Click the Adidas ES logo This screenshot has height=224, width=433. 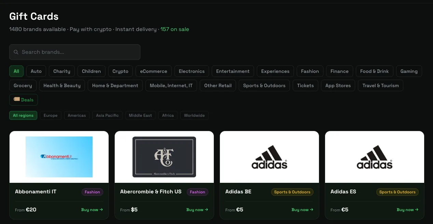(375, 157)
